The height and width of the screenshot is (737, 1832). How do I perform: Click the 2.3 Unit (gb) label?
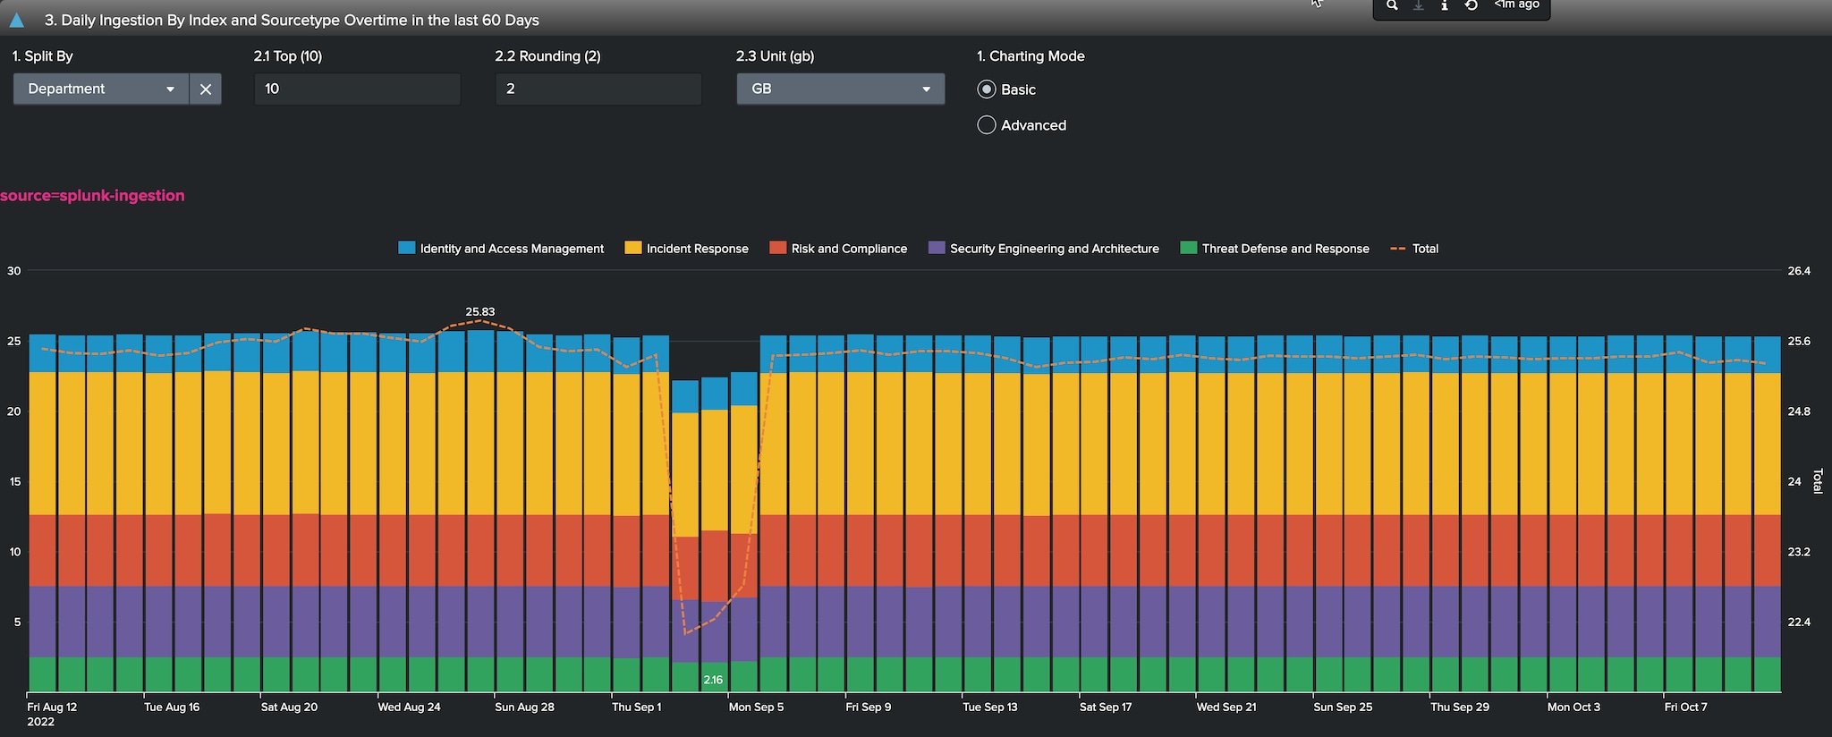[775, 56]
